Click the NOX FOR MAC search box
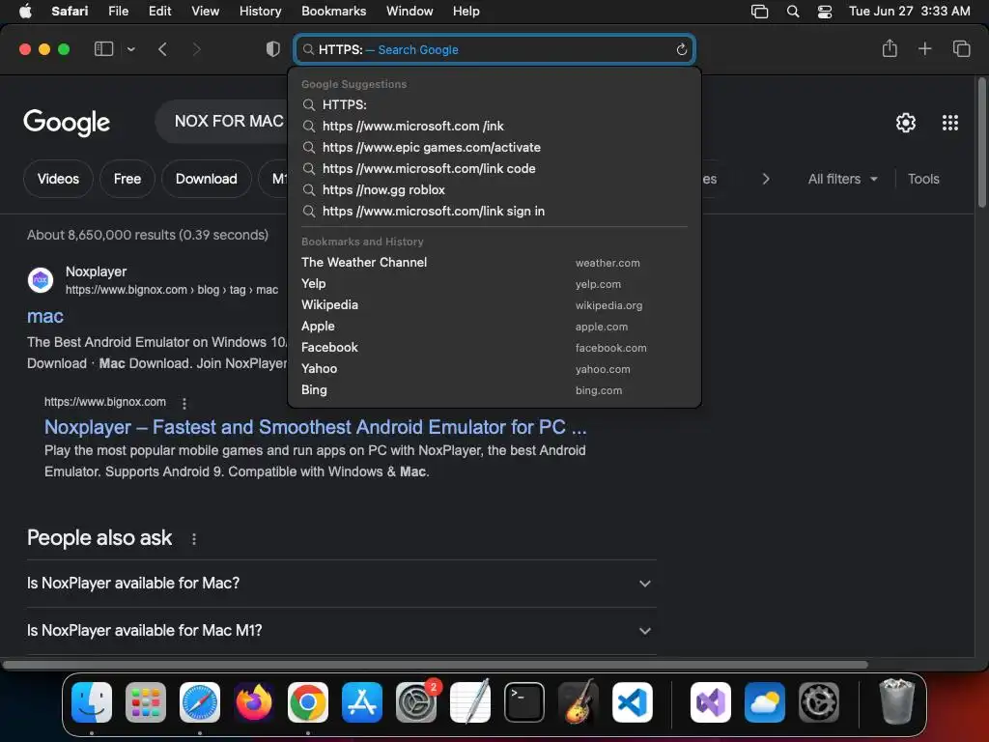Image resolution: width=989 pixels, height=742 pixels. point(222,121)
